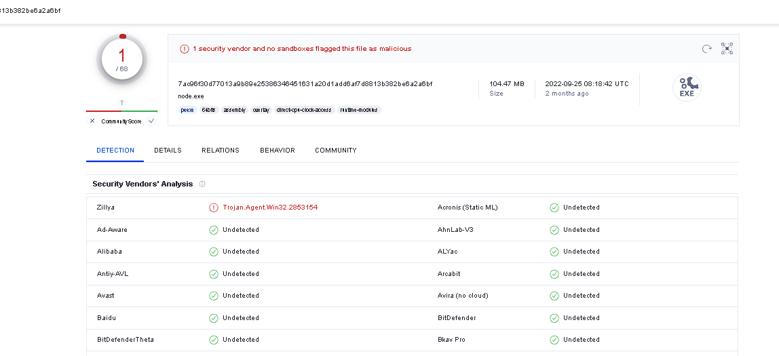The height and width of the screenshot is (356, 779).
Task: Select the COMMUNITY tab
Action: click(x=336, y=151)
